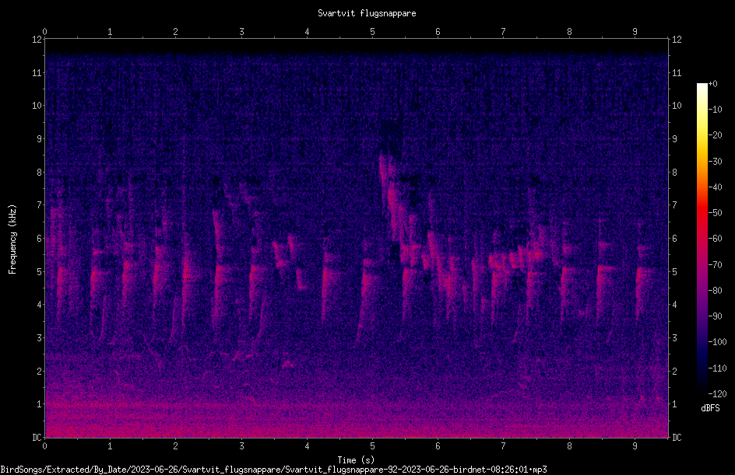This screenshot has height=475, width=735.
Task: Click the '-10' value on the color scale
Action: click(x=716, y=110)
